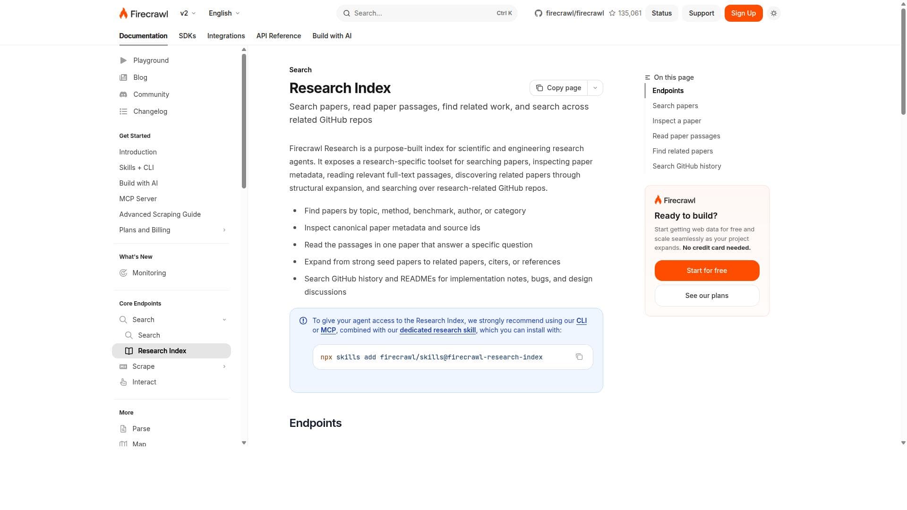Follow the dedicated research skill link
Image resolution: width=907 pixels, height=510 pixels.
437,330
